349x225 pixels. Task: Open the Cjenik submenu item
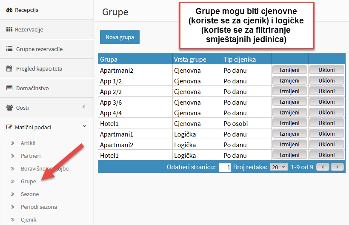(29, 219)
